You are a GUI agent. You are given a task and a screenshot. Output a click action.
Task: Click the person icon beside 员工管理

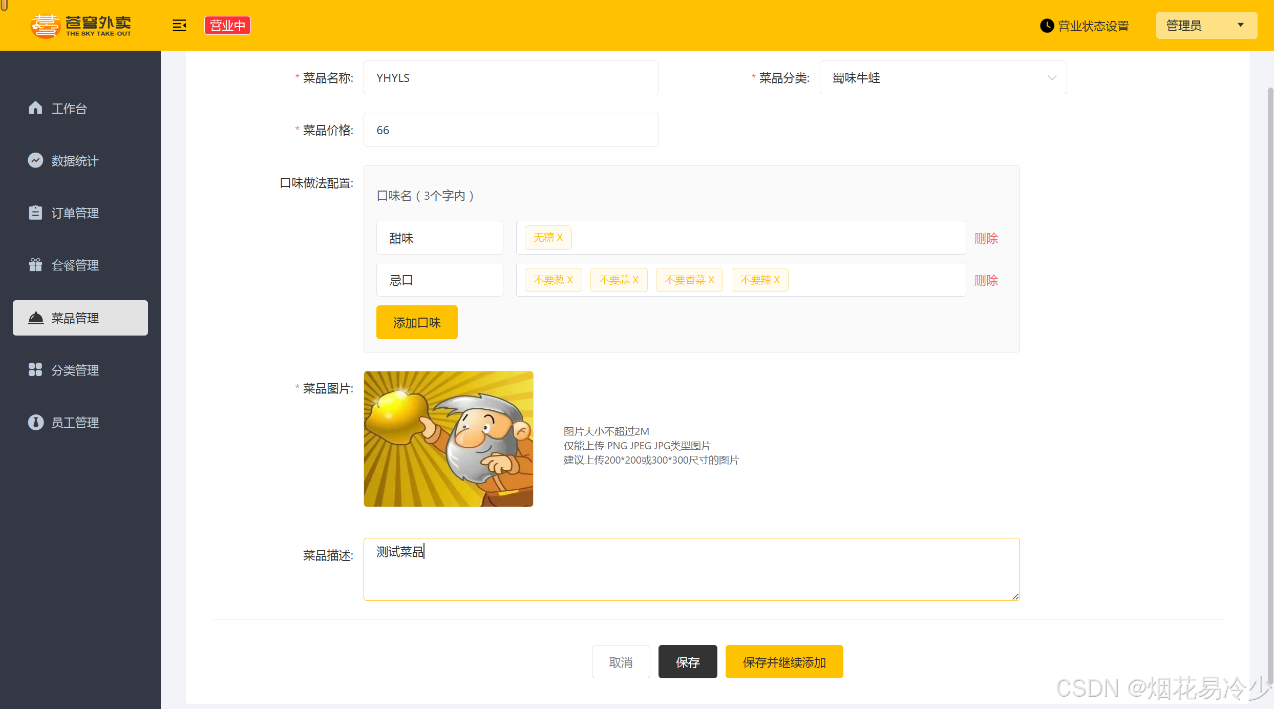coord(35,422)
